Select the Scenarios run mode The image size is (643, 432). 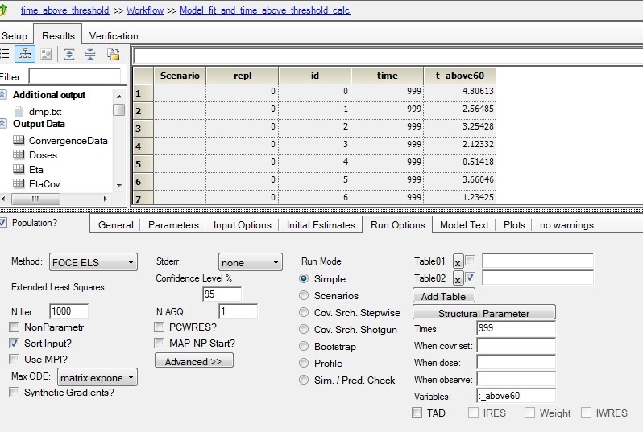pyautogui.click(x=304, y=295)
